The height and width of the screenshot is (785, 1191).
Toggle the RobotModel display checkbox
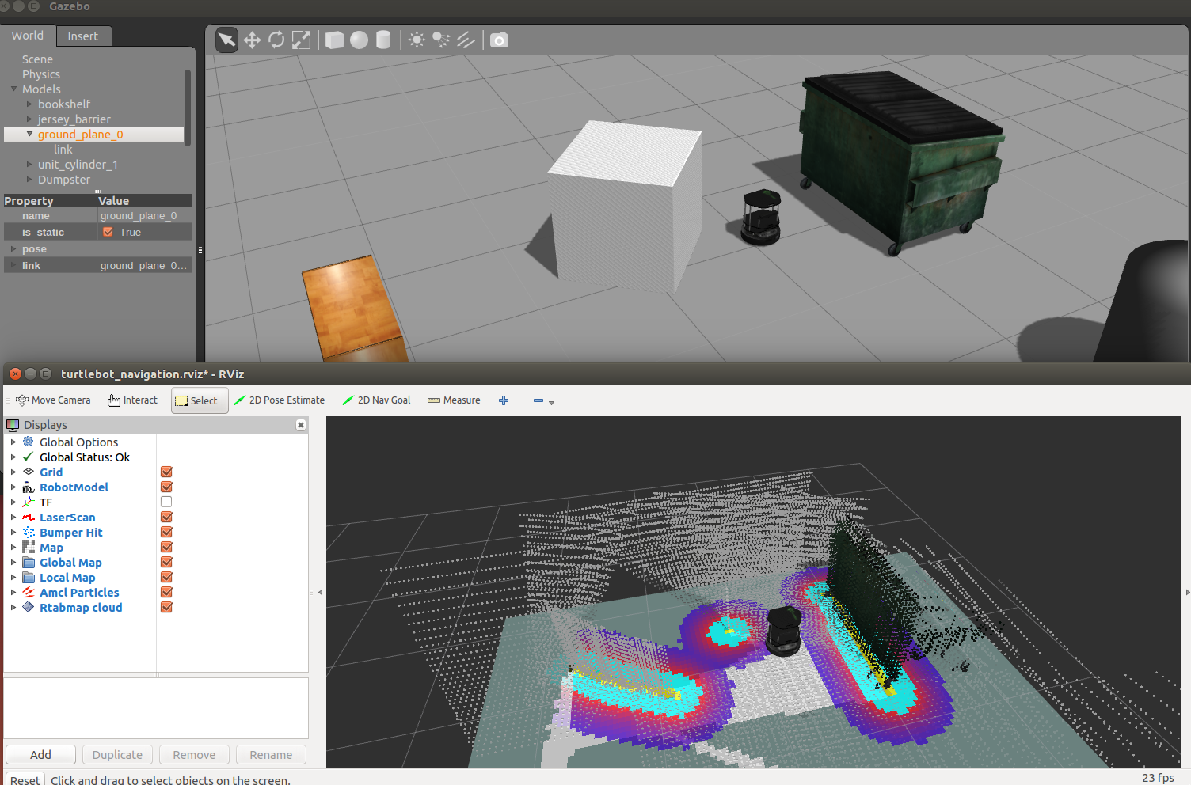[x=166, y=487]
